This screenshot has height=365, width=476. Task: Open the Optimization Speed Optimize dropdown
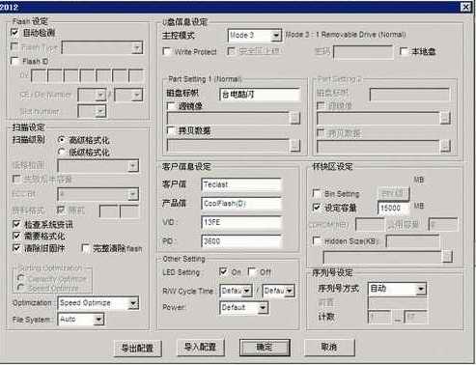[133, 303]
